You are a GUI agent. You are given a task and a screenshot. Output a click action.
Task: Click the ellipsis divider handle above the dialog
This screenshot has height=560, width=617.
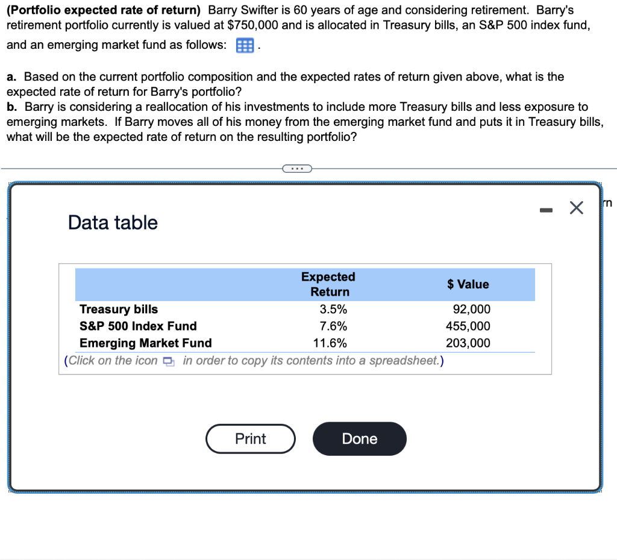pyautogui.click(x=296, y=169)
